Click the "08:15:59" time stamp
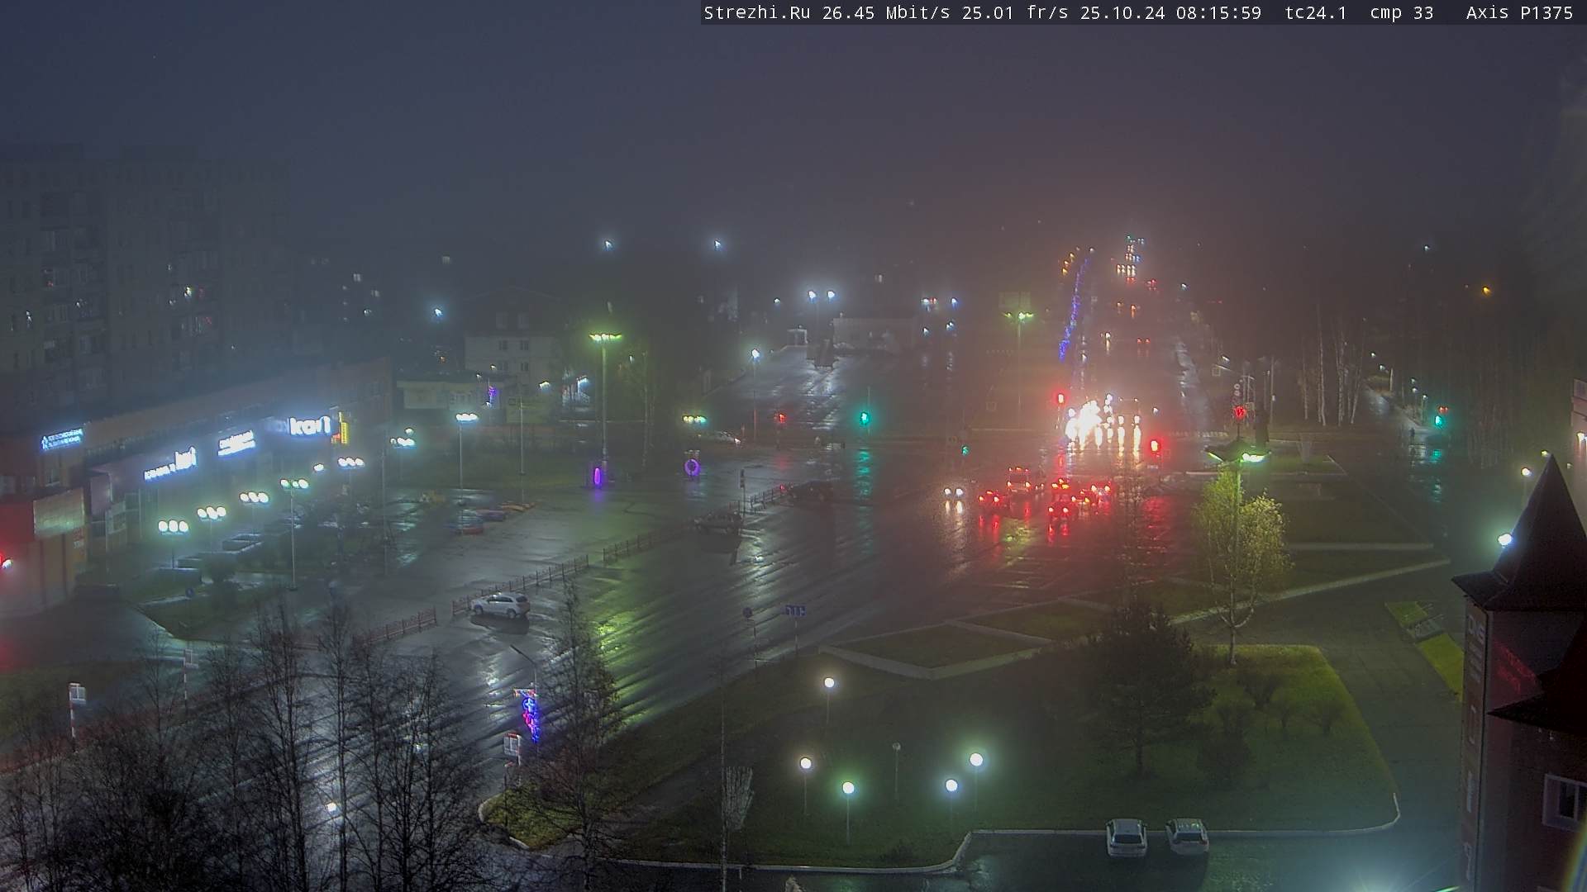Screen dimensions: 1587x892 click(x=1219, y=12)
